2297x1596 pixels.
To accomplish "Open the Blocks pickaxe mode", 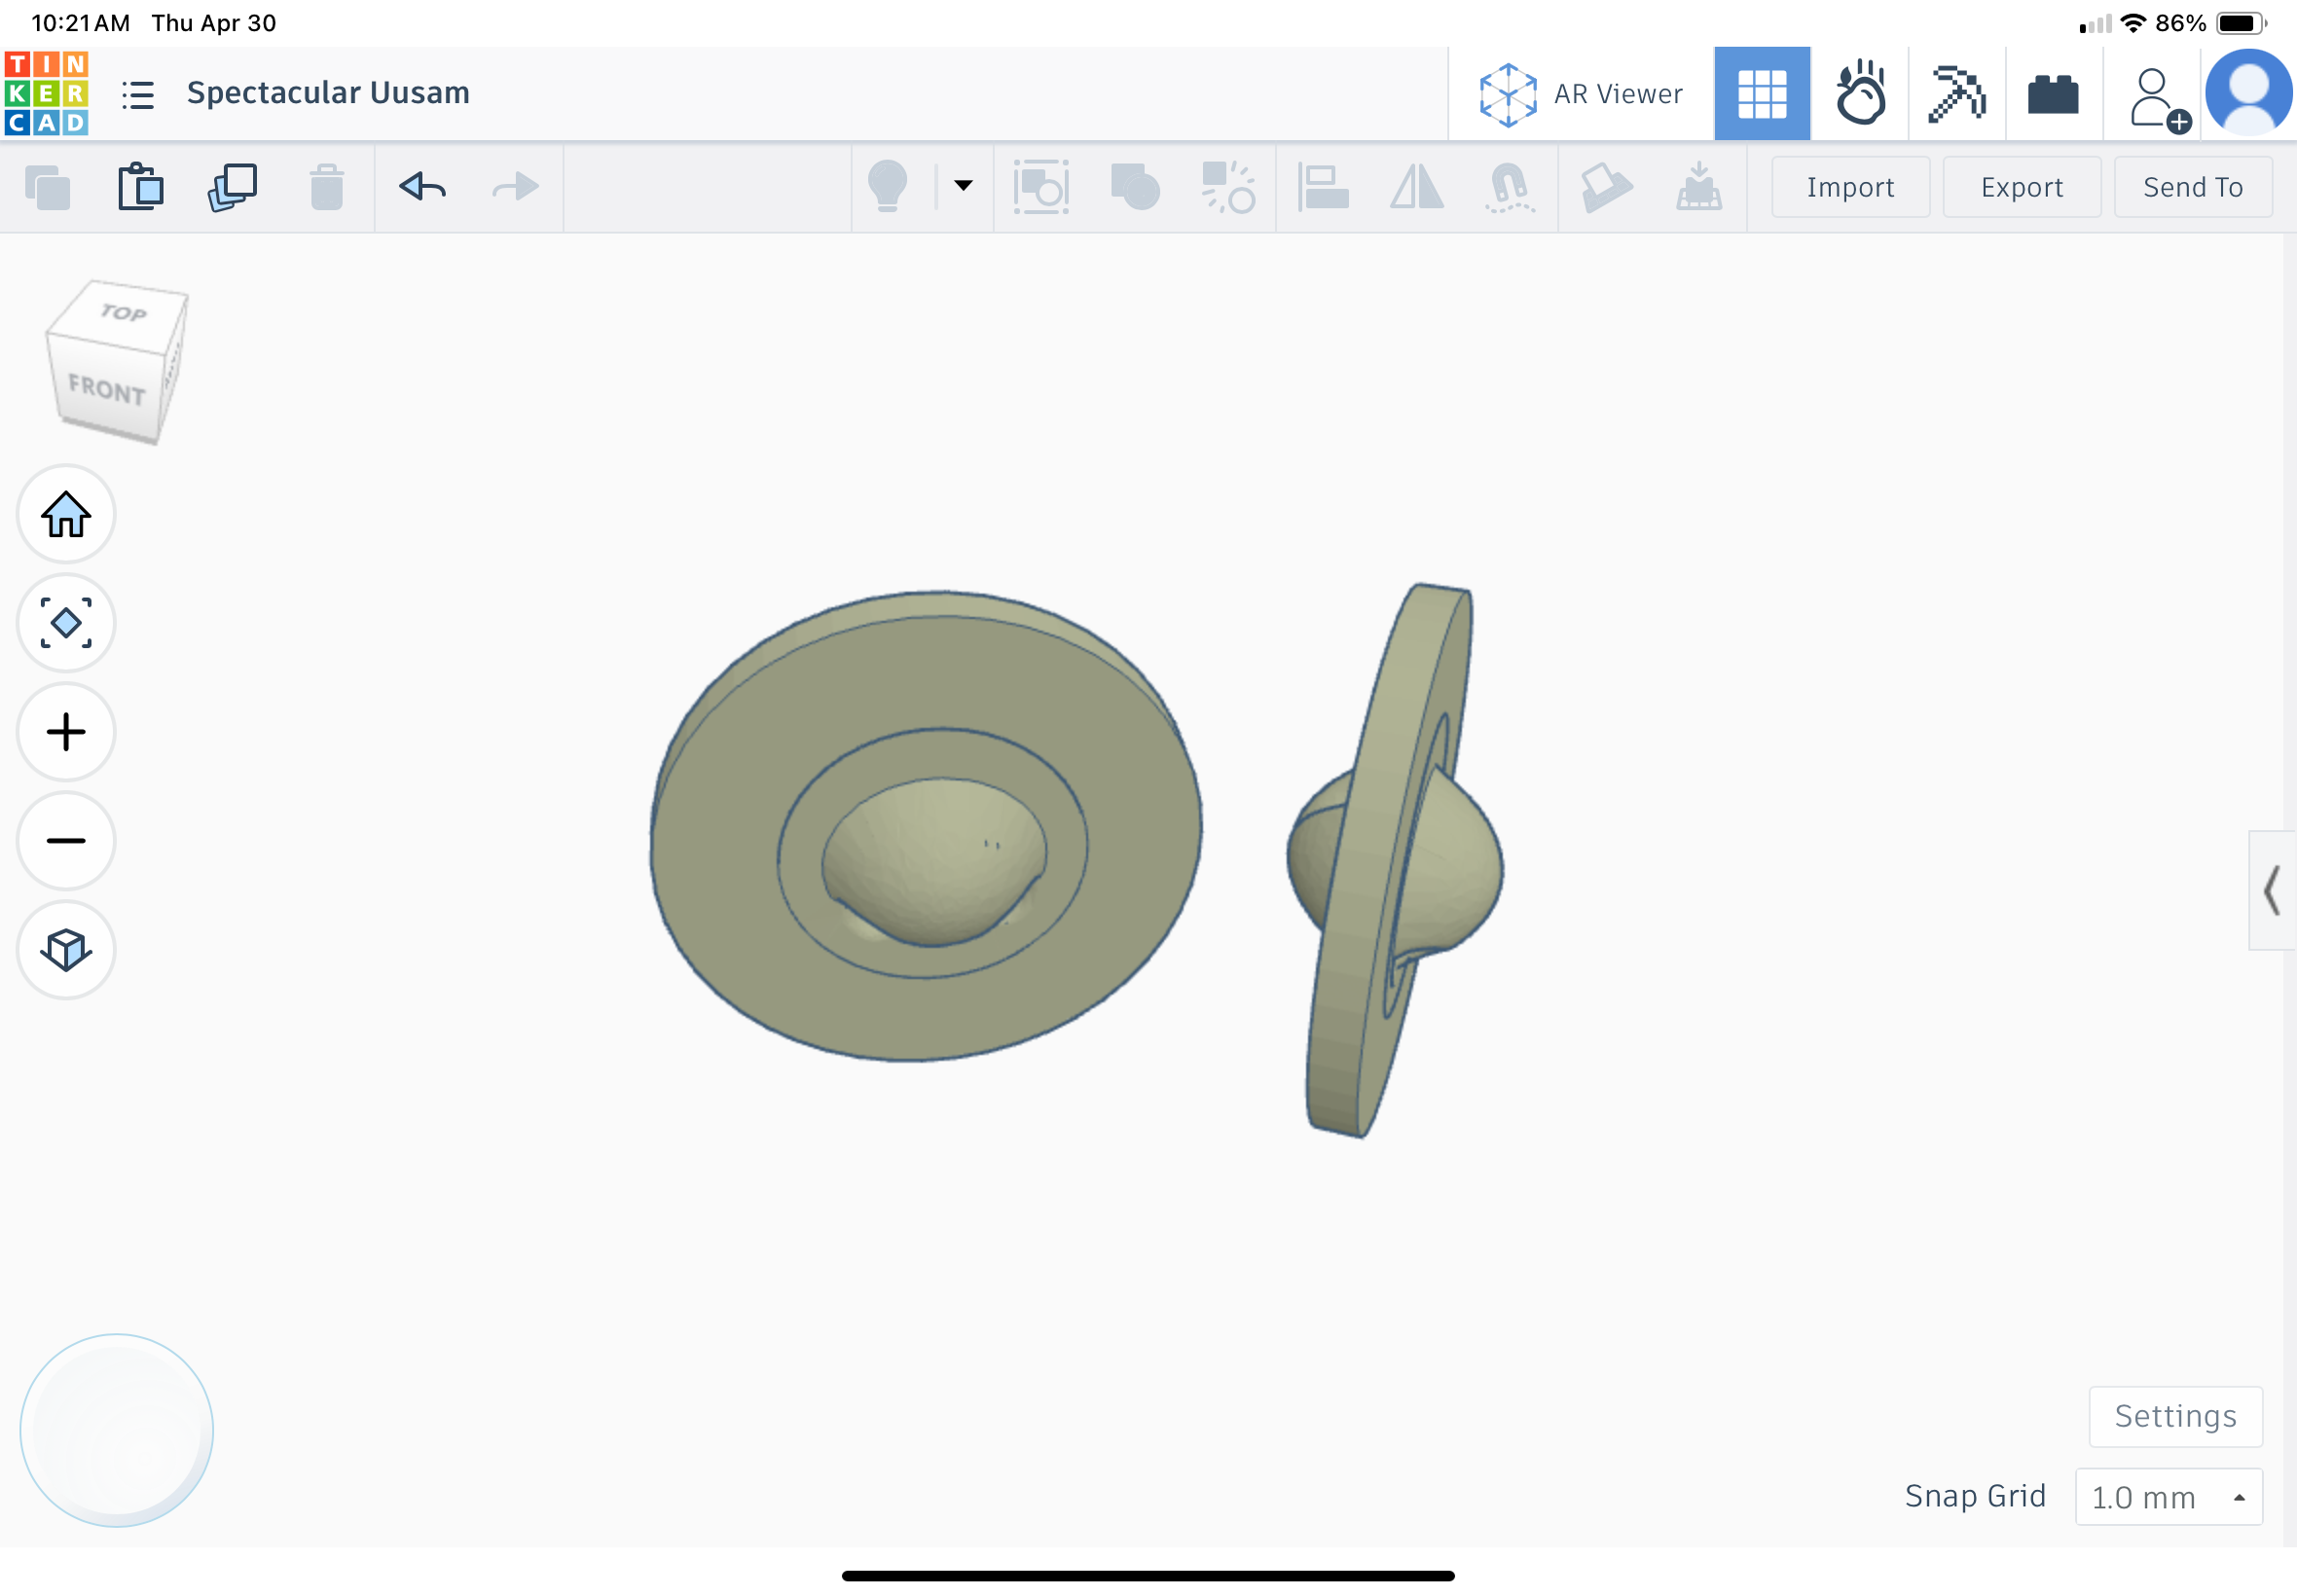I will coord(1956,93).
